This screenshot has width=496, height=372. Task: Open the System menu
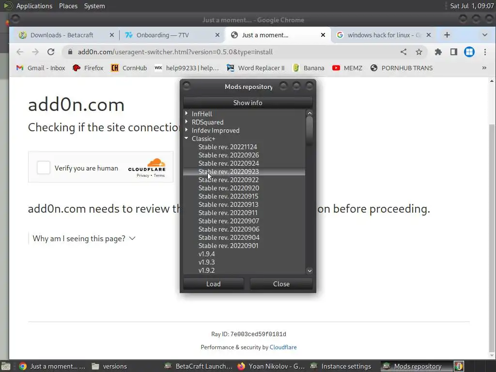[x=94, y=6]
